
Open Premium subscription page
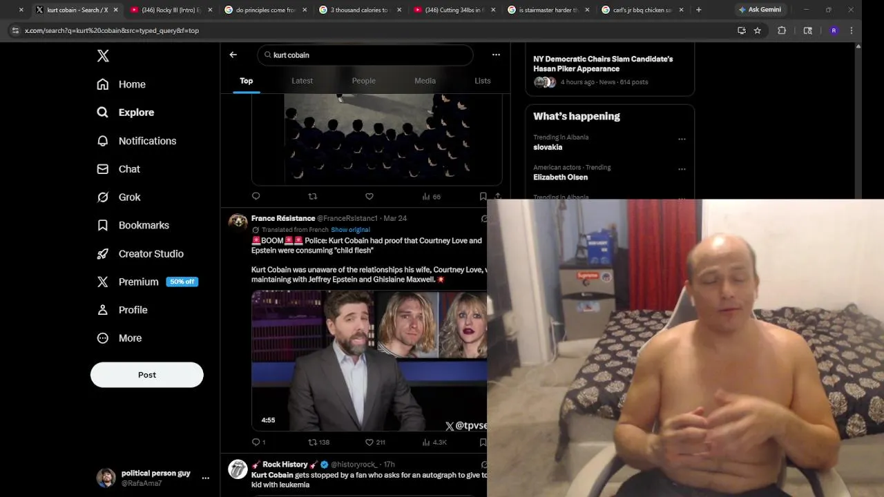(147, 282)
